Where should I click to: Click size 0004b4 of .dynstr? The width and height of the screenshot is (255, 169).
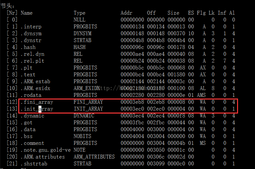[x=176, y=40]
